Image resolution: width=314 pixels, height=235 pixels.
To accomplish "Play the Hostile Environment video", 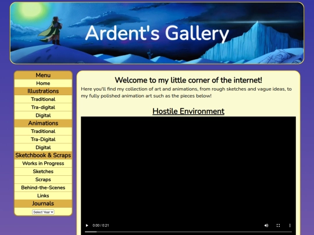I will tap(87, 225).
